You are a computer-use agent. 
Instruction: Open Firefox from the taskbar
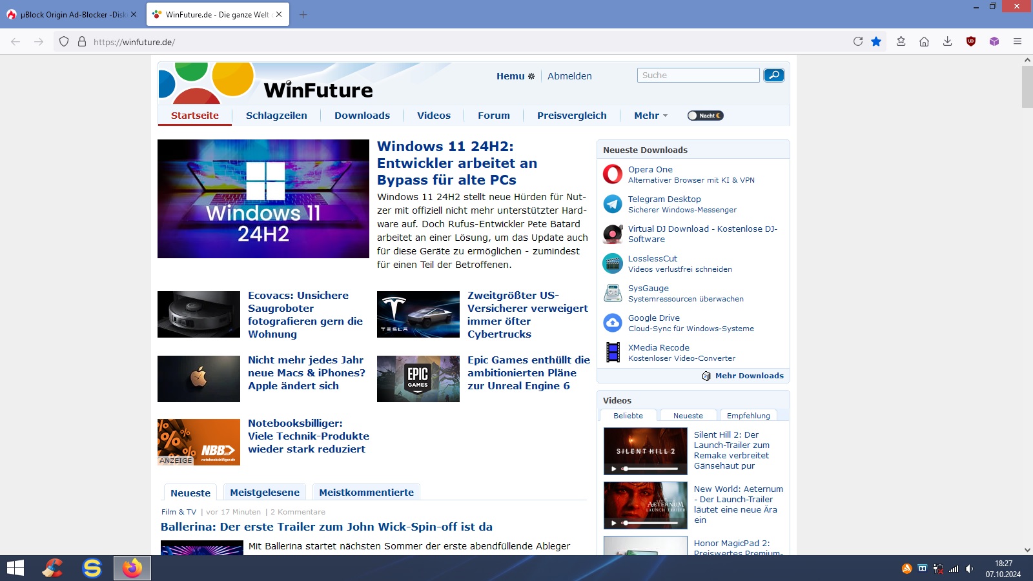click(132, 568)
